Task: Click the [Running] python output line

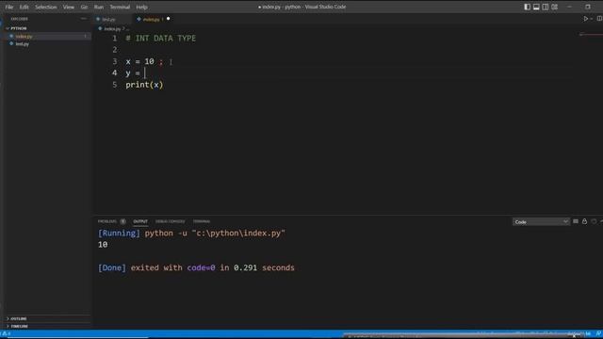Action: (191, 234)
